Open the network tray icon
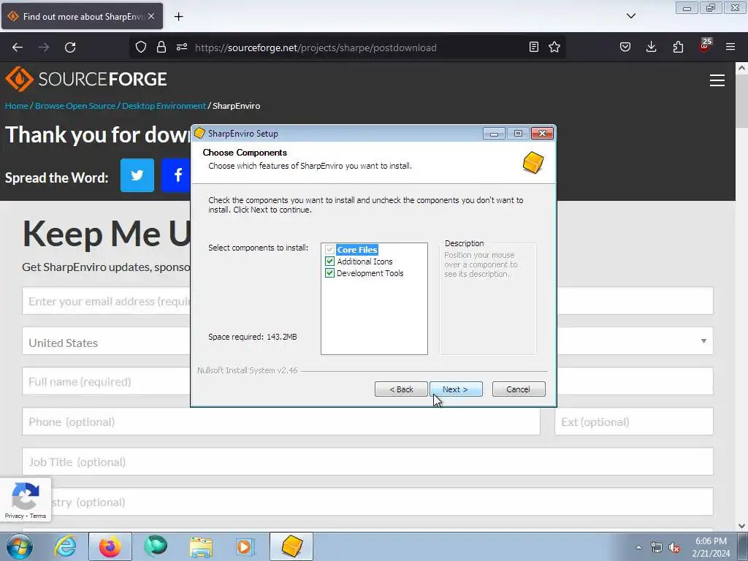The height and width of the screenshot is (561, 748). coord(657,548)
